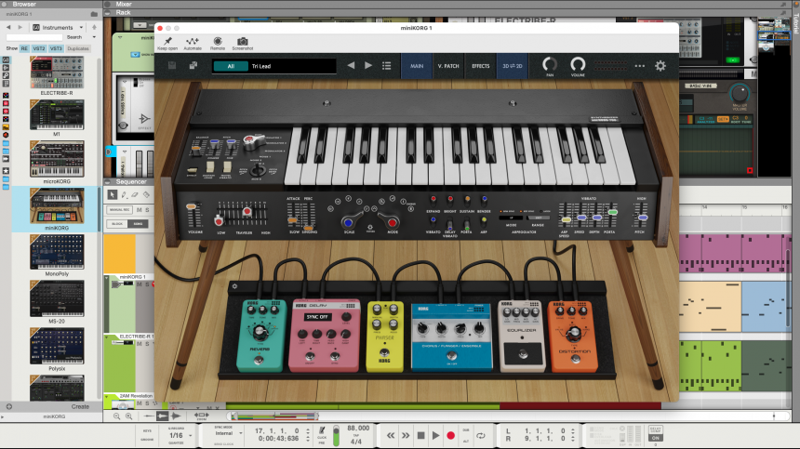Select ELECTRIBE-R thumbnail in Browser
This screenshot has height=449, width=800.
(57, 73)
